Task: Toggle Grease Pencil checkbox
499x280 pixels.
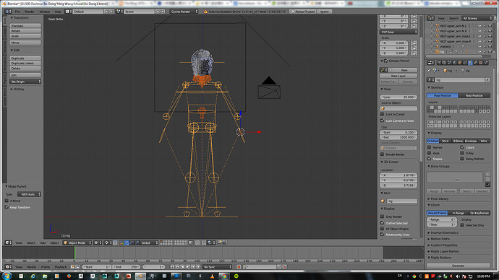Action: point(385,61)
